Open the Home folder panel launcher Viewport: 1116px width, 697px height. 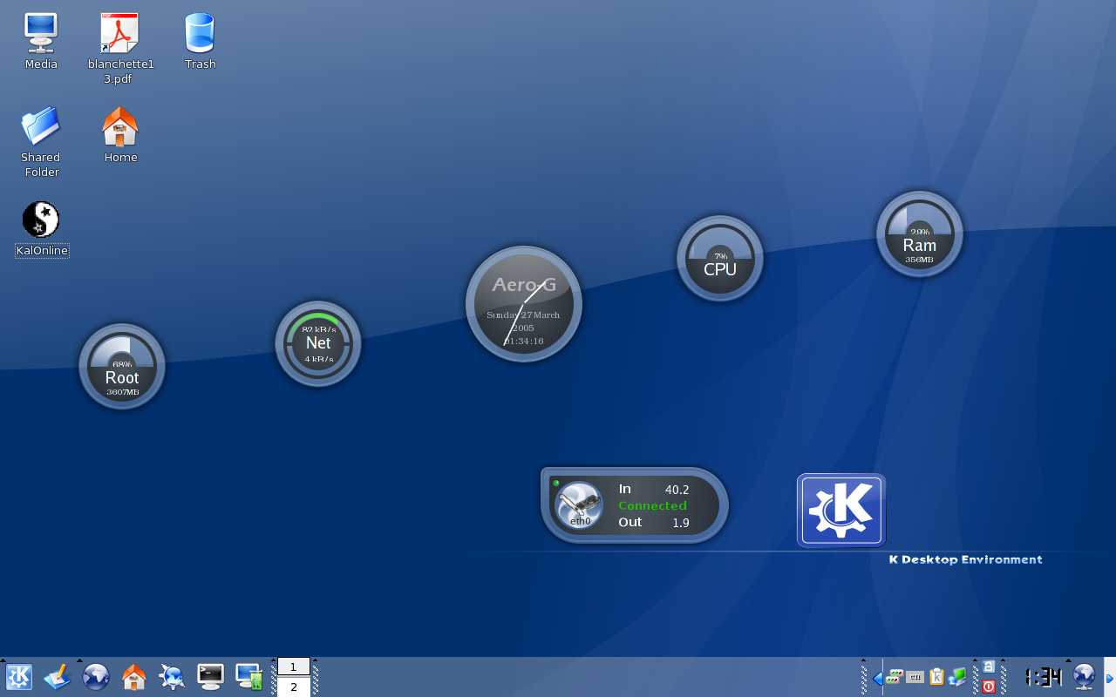(133, 677)
